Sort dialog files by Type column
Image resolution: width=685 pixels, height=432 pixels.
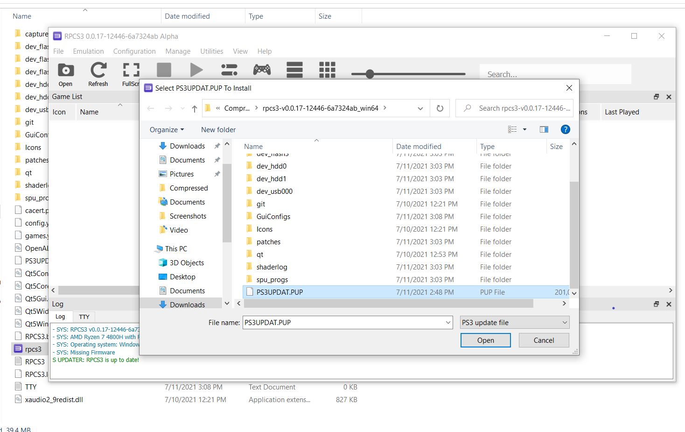point(487,146)
